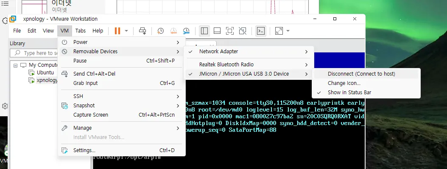Screen dimensions: 447x169
Task: Toggle the Network Adapter device entry
Action: [x=248, y=52]
